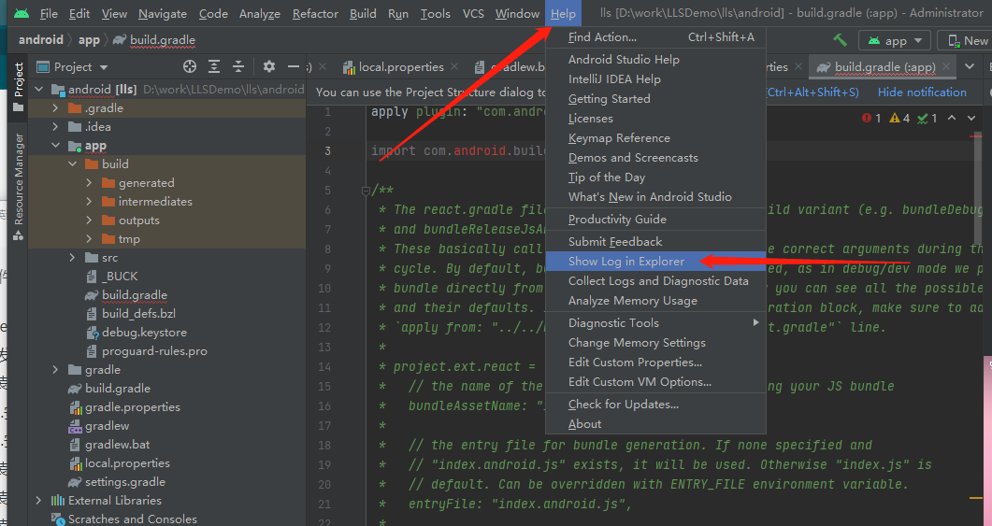Collapse android [lls] root node
The width and height of the screenshot is (992, 526).
39,89
